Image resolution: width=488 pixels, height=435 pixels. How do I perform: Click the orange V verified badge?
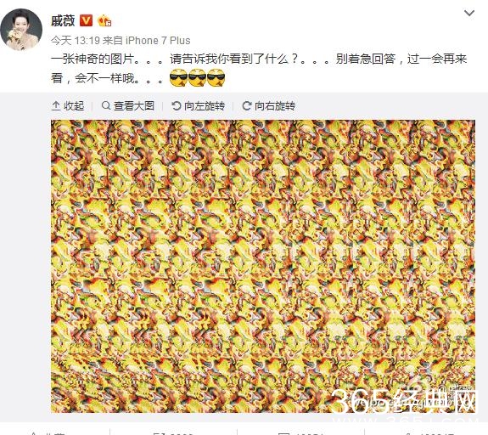(87, 20)
